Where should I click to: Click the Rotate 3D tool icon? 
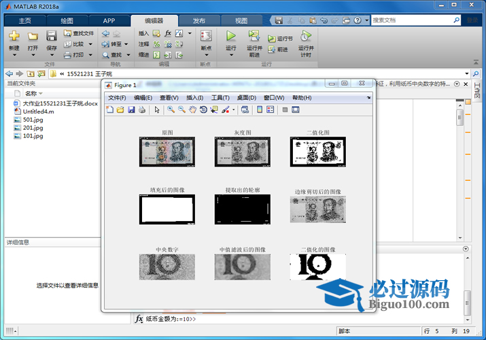[203, 109]
